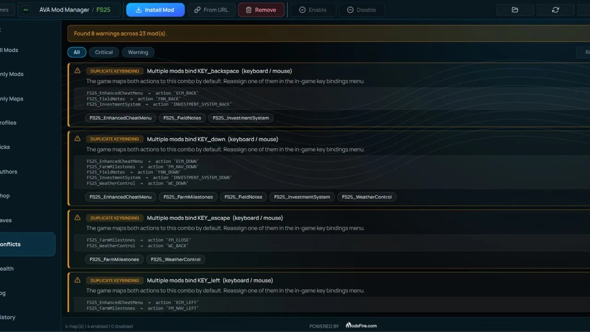This screenshot has height=332, width=590.
Task: Click warning icon of KEY_escape conflict
Action: [x=77, y=218]
